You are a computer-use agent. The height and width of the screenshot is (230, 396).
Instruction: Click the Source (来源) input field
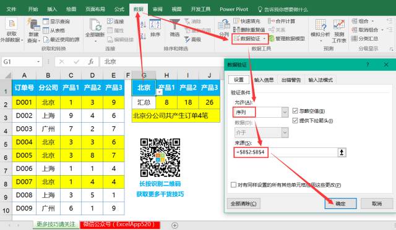(285, 152)
